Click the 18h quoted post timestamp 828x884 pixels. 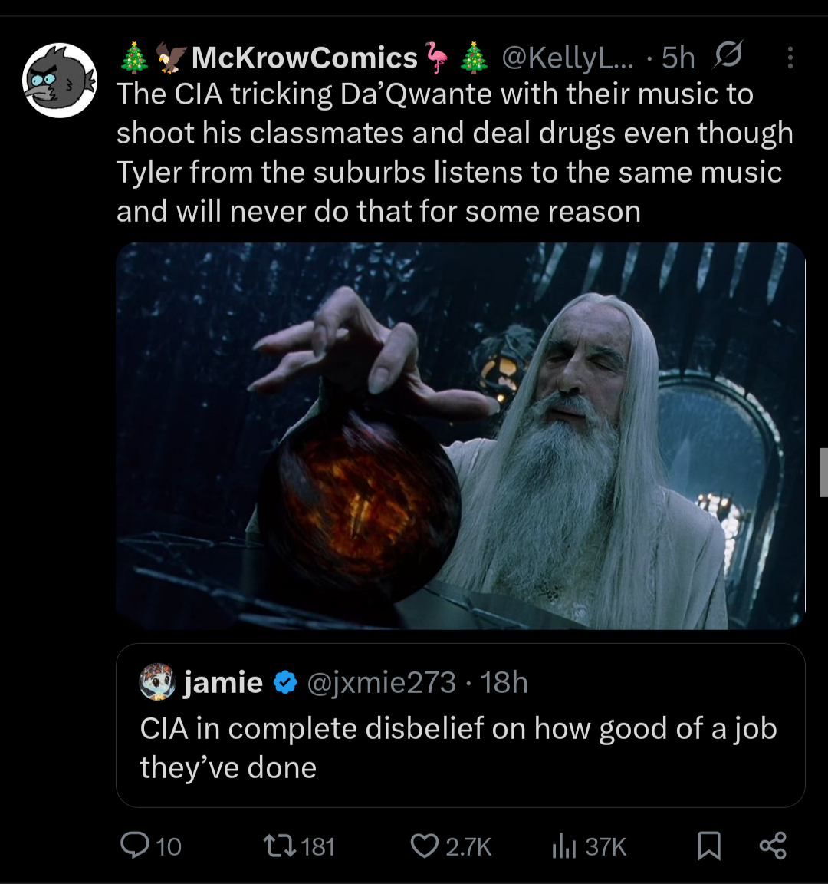click(x=504, y=682)
